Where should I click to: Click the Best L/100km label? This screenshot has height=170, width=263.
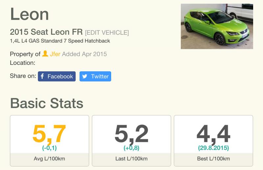pos(213,159)
